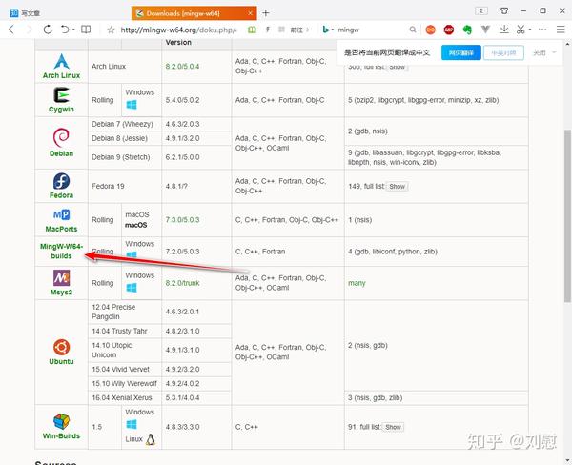Click the vertical page scrollbar thumb
The image size is (572, 465).
567,216
